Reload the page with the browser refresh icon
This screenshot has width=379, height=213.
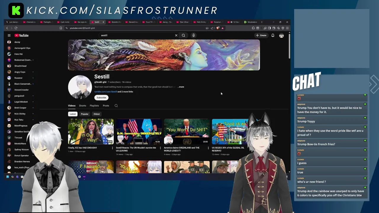tap(16, 28)
